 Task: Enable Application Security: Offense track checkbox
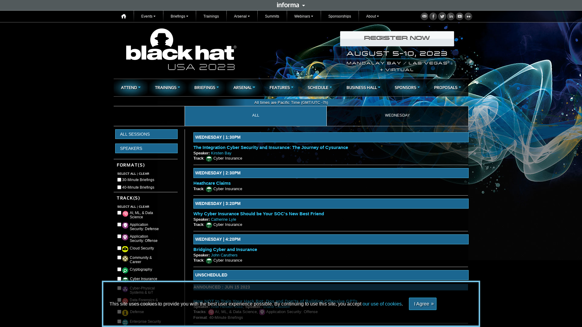click(119, 236)
